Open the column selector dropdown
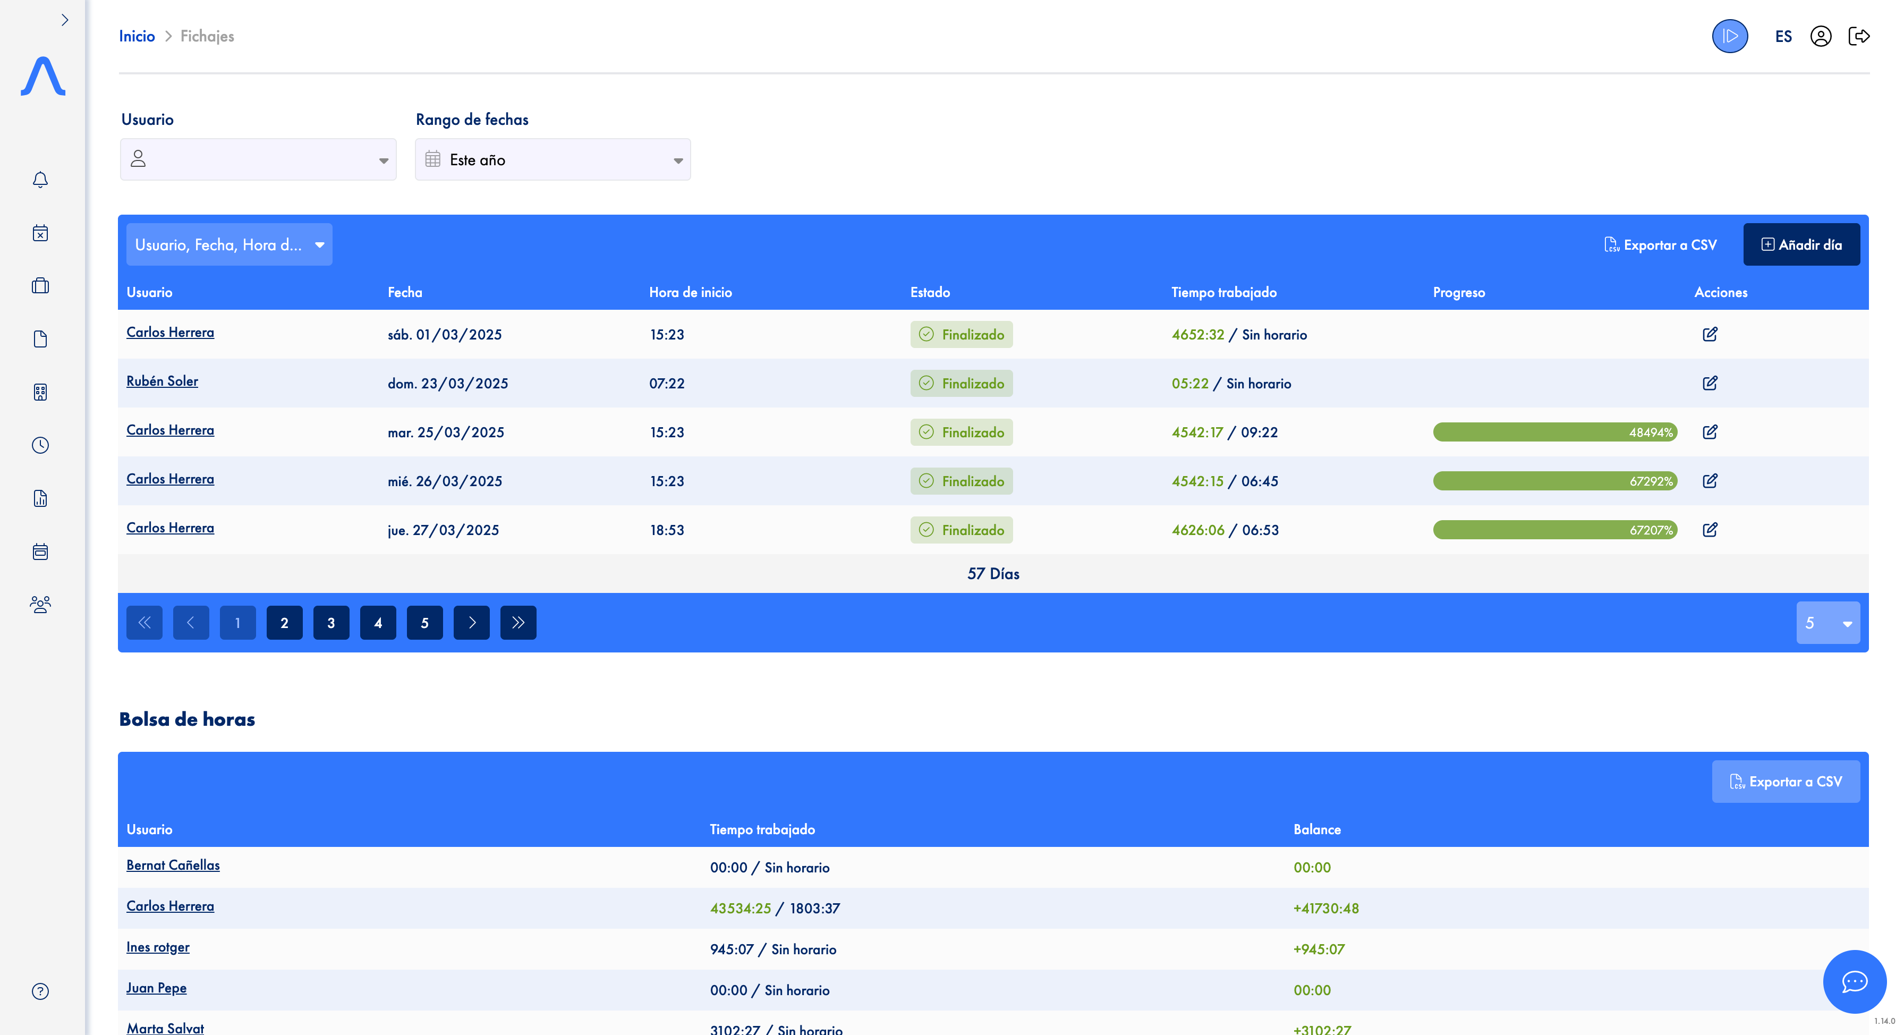 (229, 245)
